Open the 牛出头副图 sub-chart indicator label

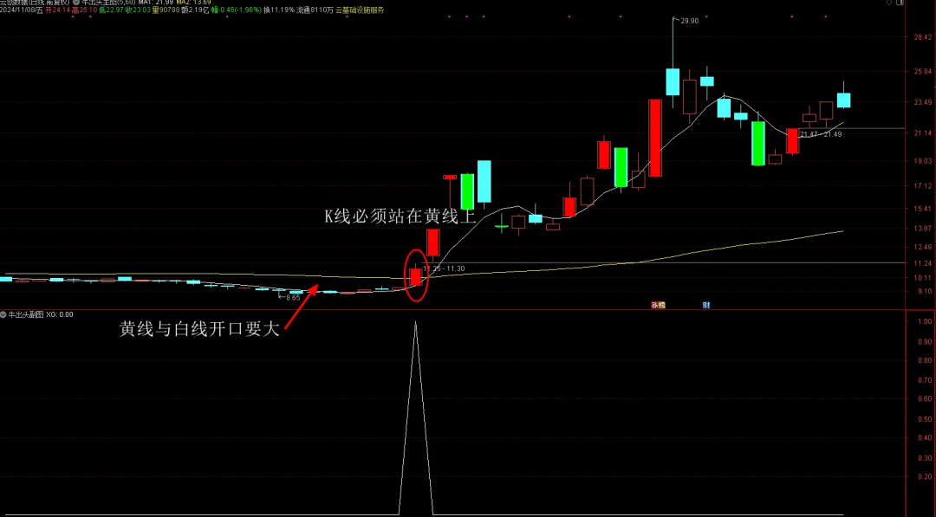[26, 314]
